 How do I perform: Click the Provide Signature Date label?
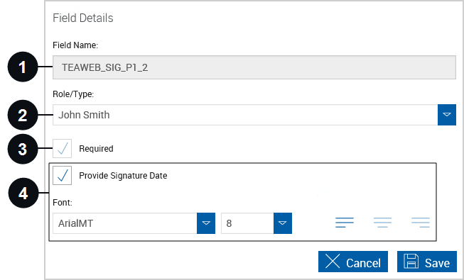coord(123,176)
